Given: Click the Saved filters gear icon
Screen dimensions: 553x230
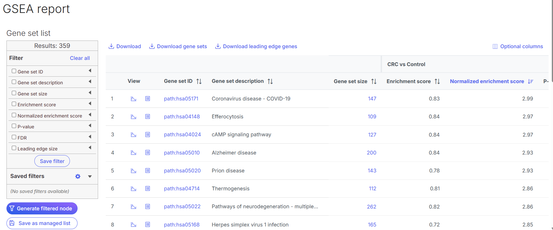Looking at the screenshot, I should pos(78,176).
